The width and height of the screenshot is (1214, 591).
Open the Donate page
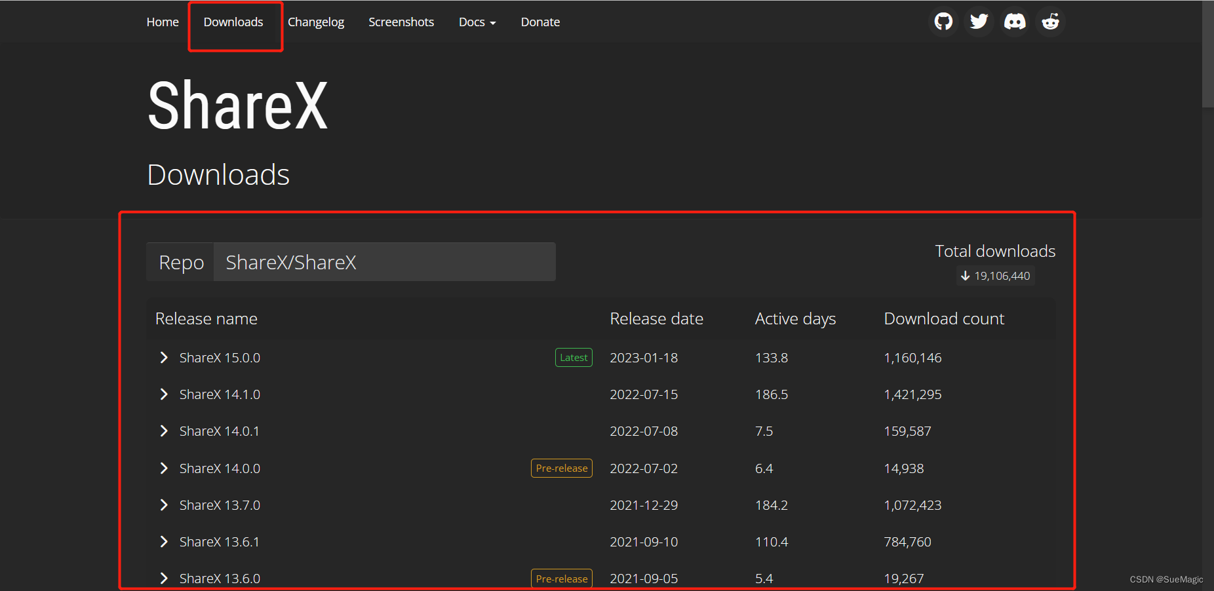point(540,22)
